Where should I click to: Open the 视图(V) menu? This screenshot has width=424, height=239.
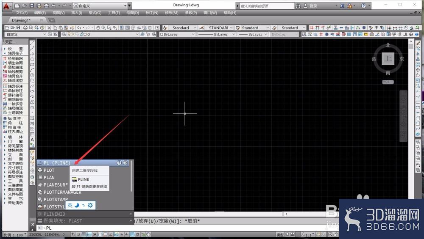coord(59,13)
